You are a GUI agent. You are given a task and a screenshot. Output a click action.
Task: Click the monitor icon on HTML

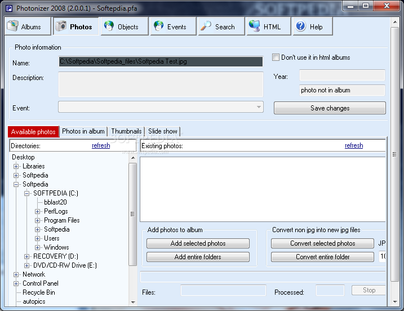[255, 26]
